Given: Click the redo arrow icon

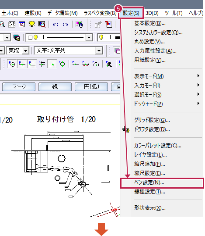Looking at the screenshot, I should 66,24.
